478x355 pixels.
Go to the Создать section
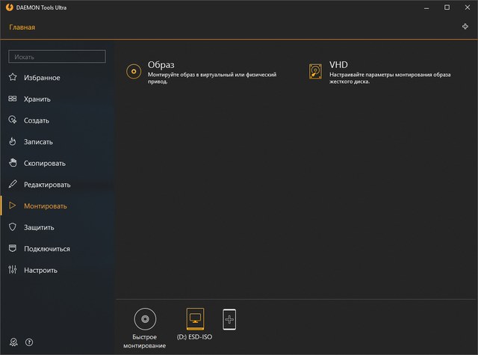[x=36, y=120]
